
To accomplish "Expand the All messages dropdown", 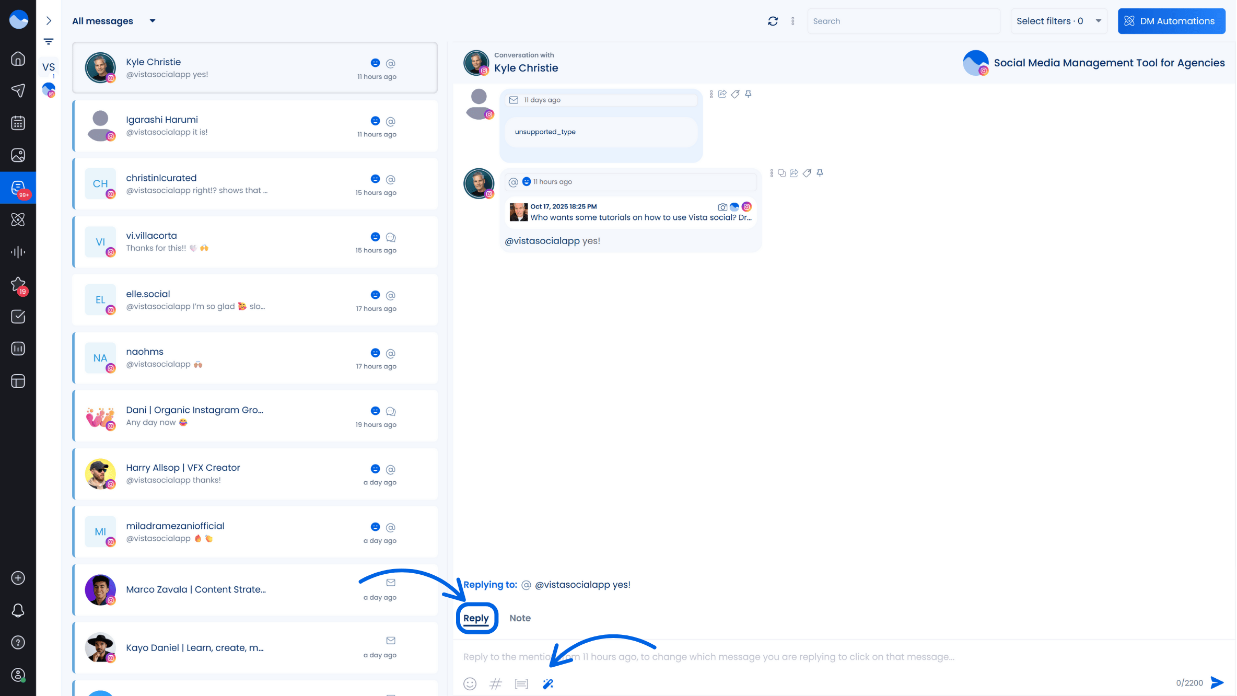I will (x=152, y=21).
